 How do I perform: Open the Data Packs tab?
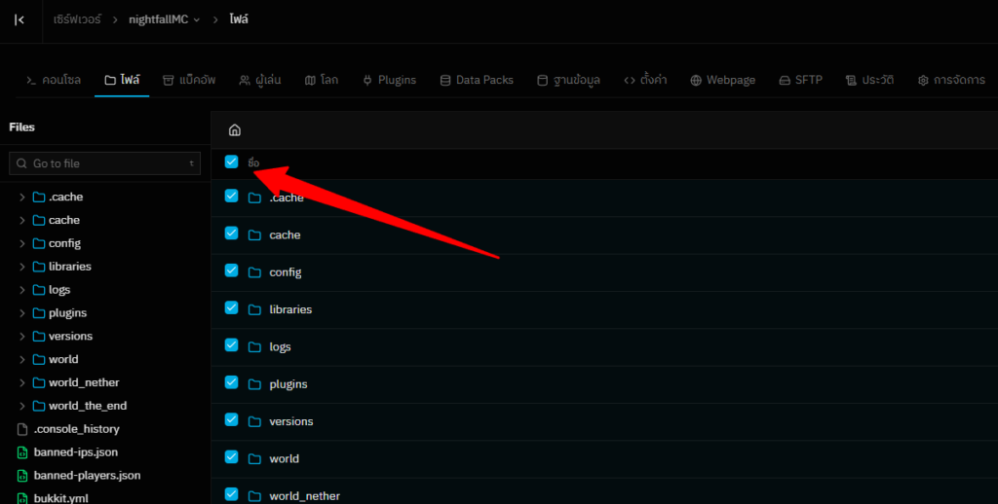pos(480,80)
